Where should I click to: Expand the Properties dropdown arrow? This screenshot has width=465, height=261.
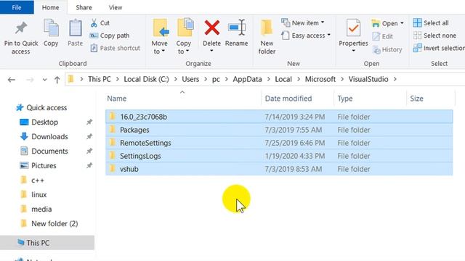(x=353, y=51)
